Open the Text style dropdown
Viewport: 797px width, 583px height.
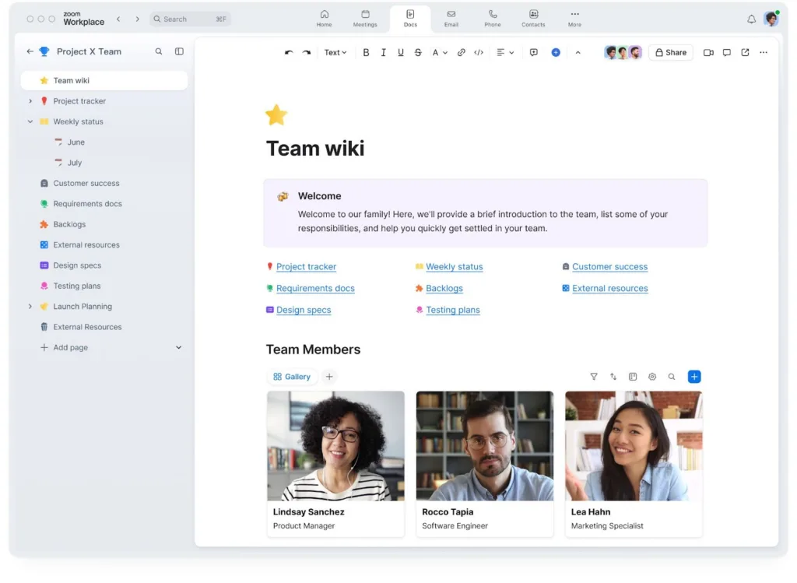pyautogui.click(x=335, y=52)
